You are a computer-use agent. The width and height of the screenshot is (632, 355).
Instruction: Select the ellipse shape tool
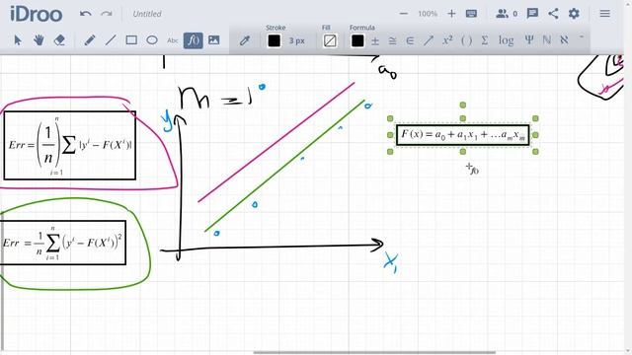(152, 40)
